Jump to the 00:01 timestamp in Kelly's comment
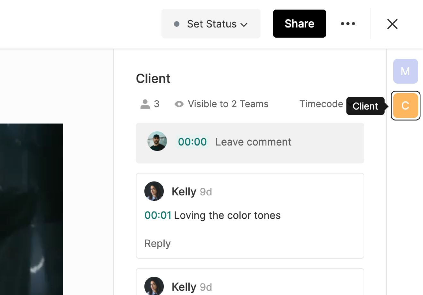423x295 pixels. point(158,215)
